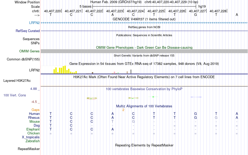This screenshot has height=155, width=248.
Task: Open the Layered H3K27Ac track label
Action: [17, 81]
